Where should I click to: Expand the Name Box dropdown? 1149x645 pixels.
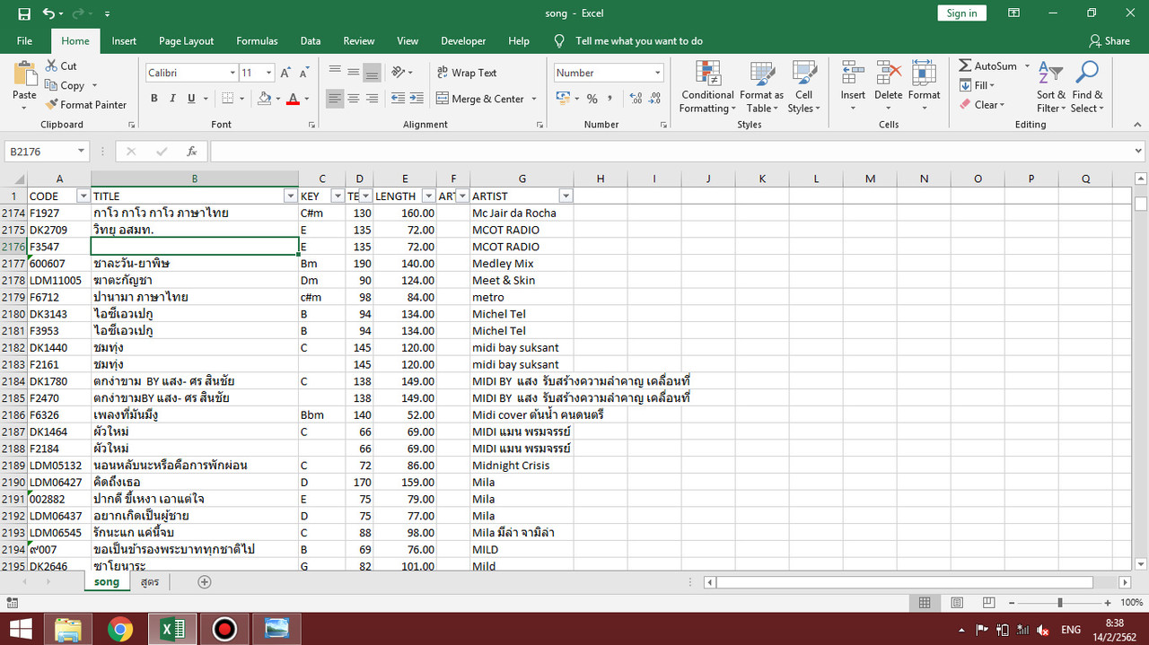coord(81,152)
